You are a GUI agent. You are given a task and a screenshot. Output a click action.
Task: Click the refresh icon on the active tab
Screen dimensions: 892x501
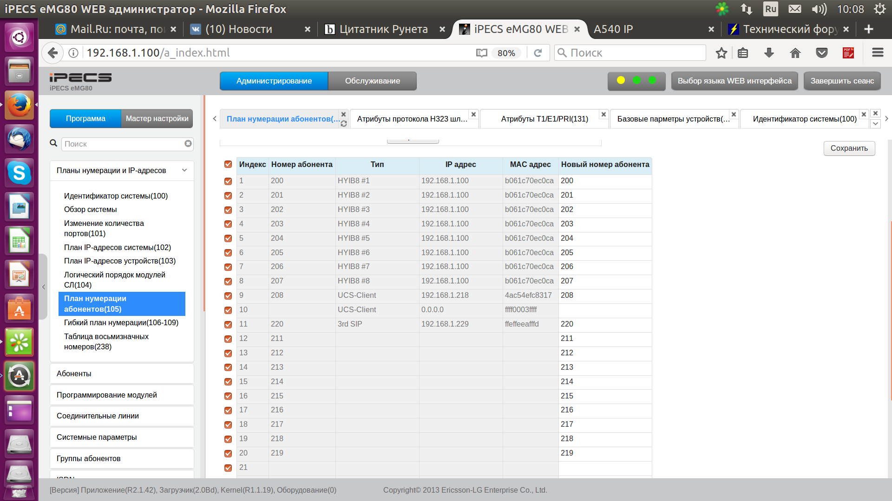click(x=344, y=124)
